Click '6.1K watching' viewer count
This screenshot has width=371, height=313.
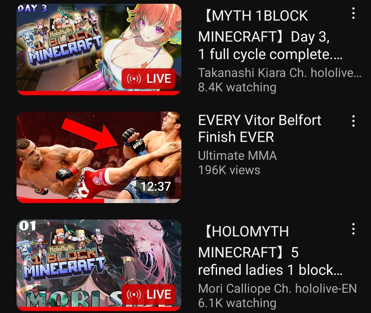237,303
